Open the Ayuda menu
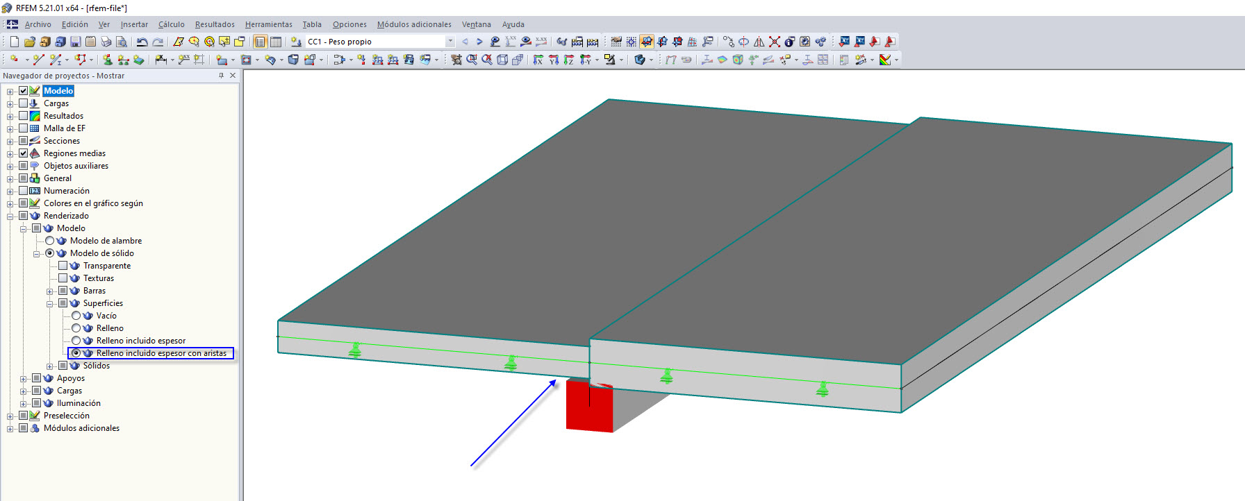 [513, 24]
